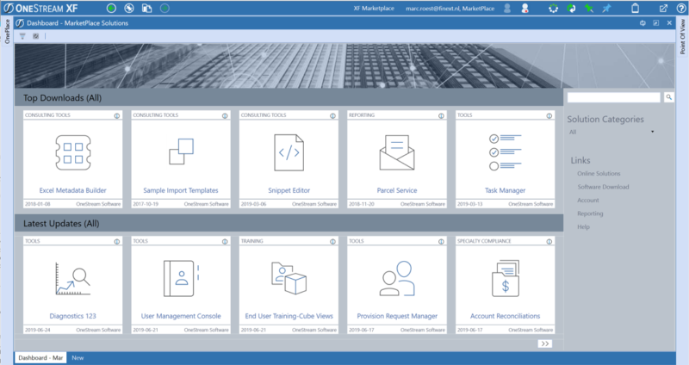689x365 pixels.
Task: Open the New tab at the bottom
Action: tap(78, 357)
